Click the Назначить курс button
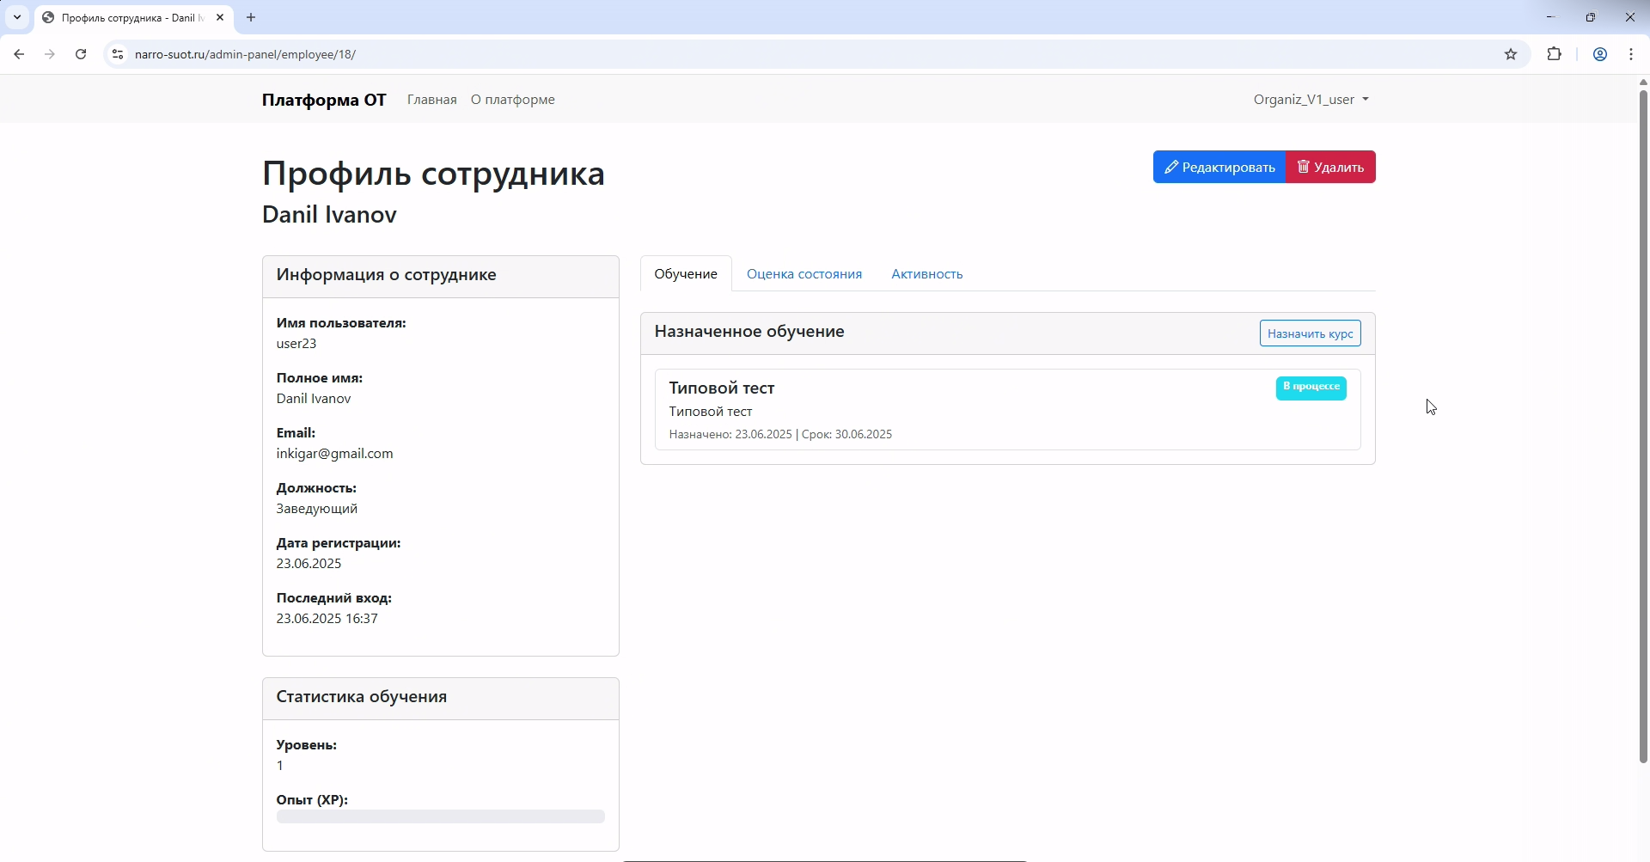 pos(1309,333)
